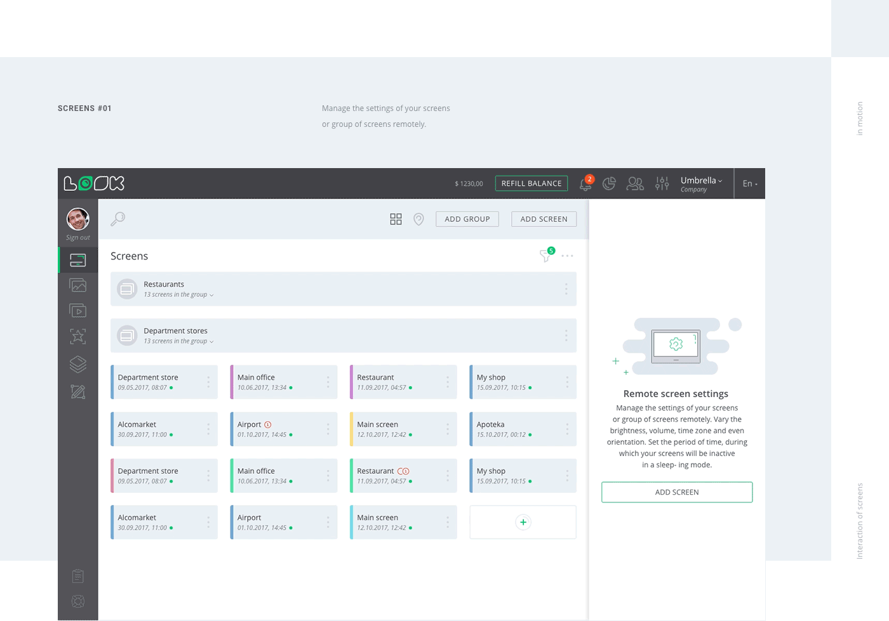
Task: Open the notifications bell icon
Action: [x=585, y=184]
